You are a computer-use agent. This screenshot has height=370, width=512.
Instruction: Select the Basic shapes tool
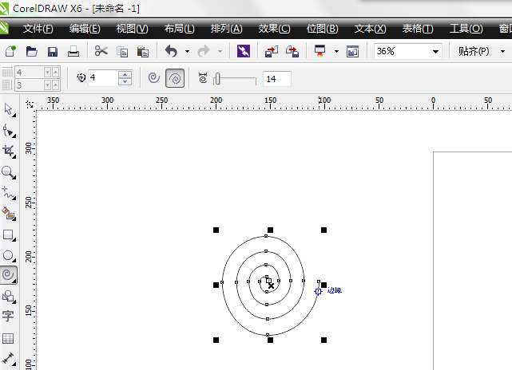click(9, 297)
